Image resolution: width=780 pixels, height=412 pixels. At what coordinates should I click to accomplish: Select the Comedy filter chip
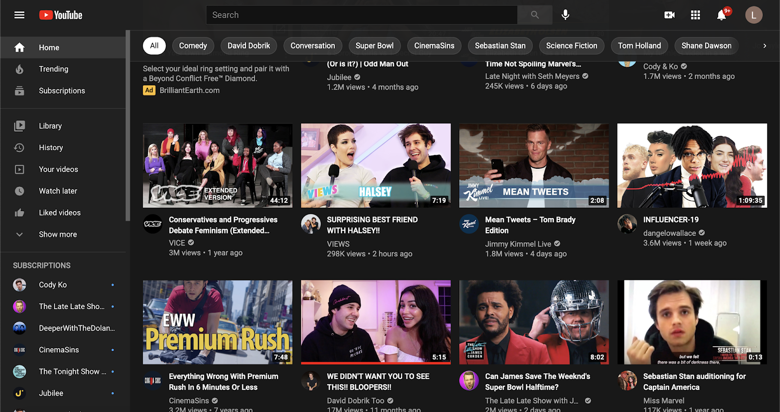193,46
